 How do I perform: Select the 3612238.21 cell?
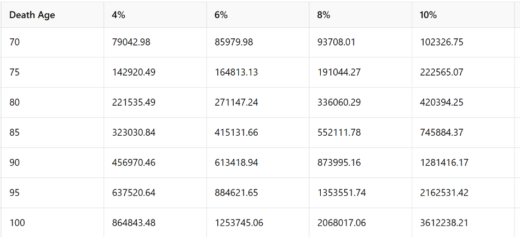click(x=463, y=222)
